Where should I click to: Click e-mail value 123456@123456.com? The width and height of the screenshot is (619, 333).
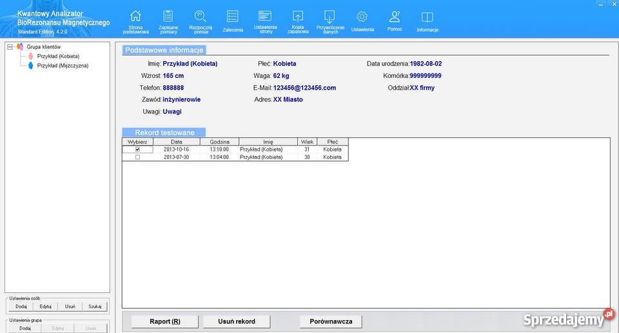(304, 88)
